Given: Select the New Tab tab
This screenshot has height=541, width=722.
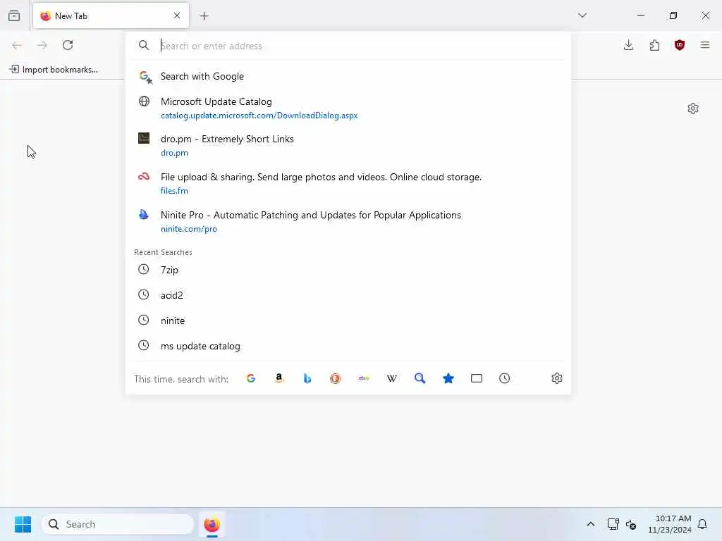Looking at the screenshot, I should click(x=111, y=15).
